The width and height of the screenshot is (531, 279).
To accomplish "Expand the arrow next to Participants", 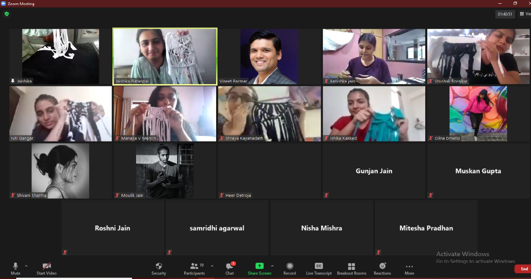I will pos(212,266).
